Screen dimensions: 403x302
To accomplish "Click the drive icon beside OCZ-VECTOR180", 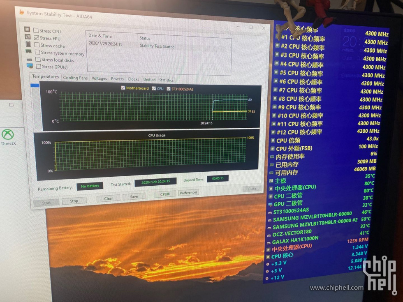I will pos(269,235).
